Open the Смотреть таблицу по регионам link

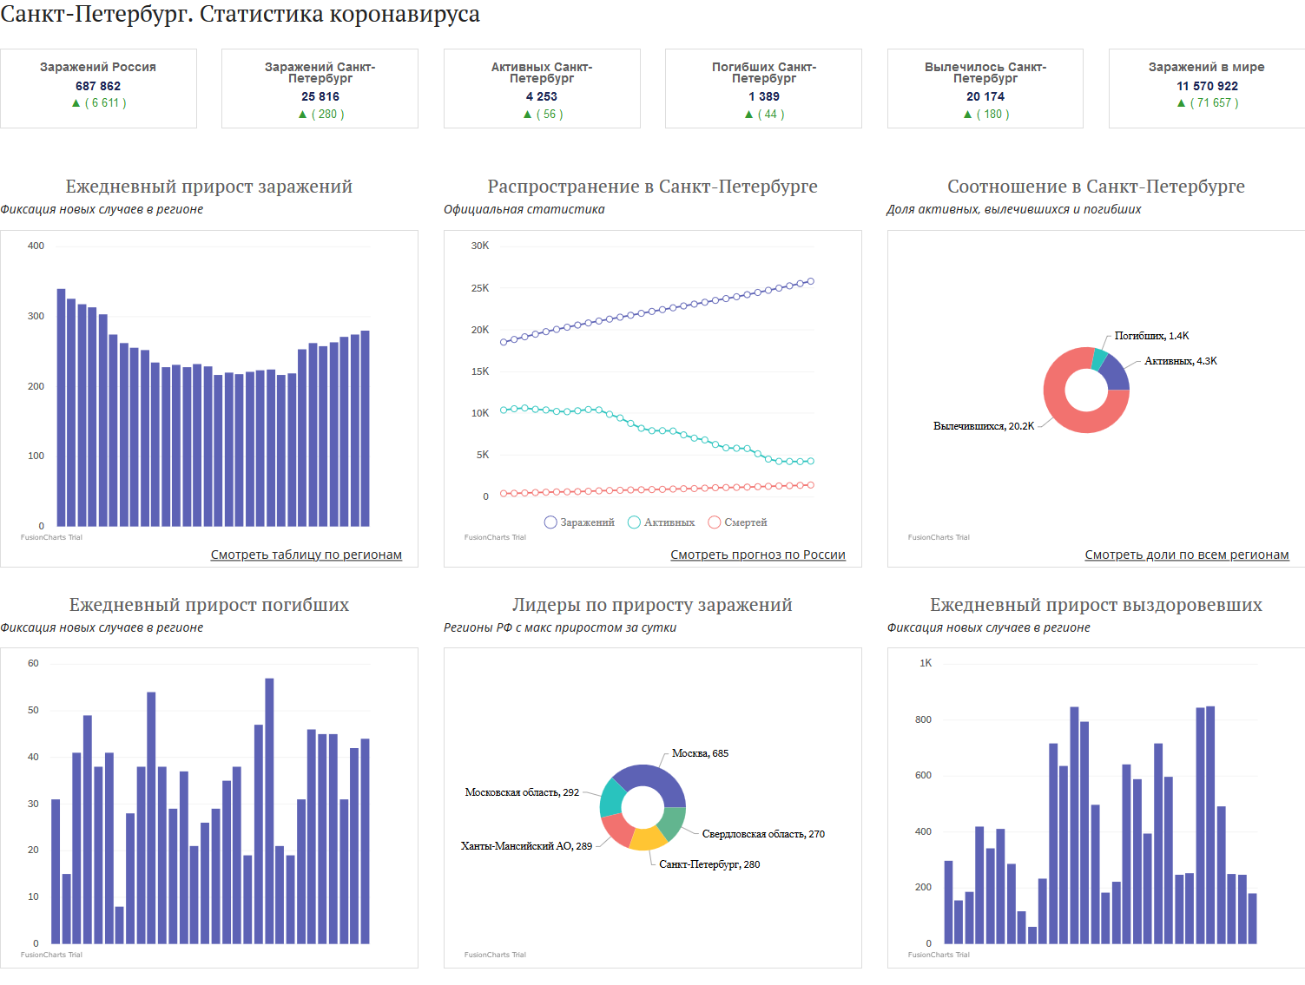tap(306, 555)
